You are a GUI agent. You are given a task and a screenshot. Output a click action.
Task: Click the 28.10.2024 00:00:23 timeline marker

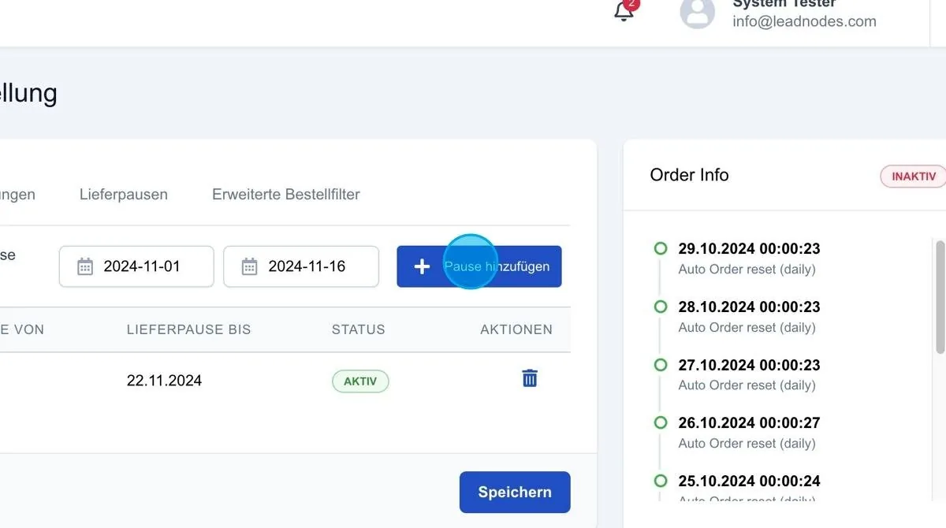[661, 307]
